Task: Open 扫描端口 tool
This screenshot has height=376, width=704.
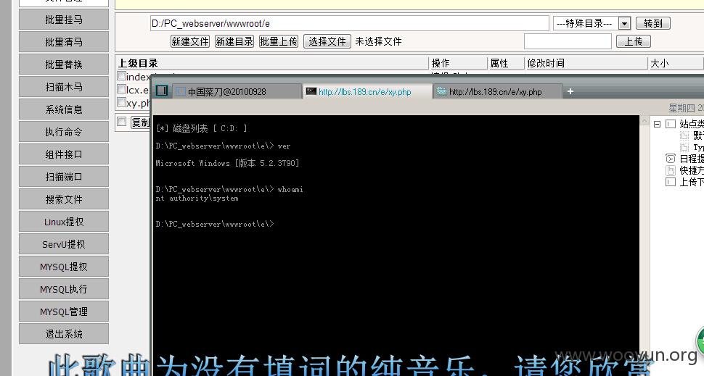Action: [64, 177]
